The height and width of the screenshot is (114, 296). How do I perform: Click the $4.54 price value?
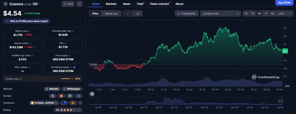click(12, 13)
